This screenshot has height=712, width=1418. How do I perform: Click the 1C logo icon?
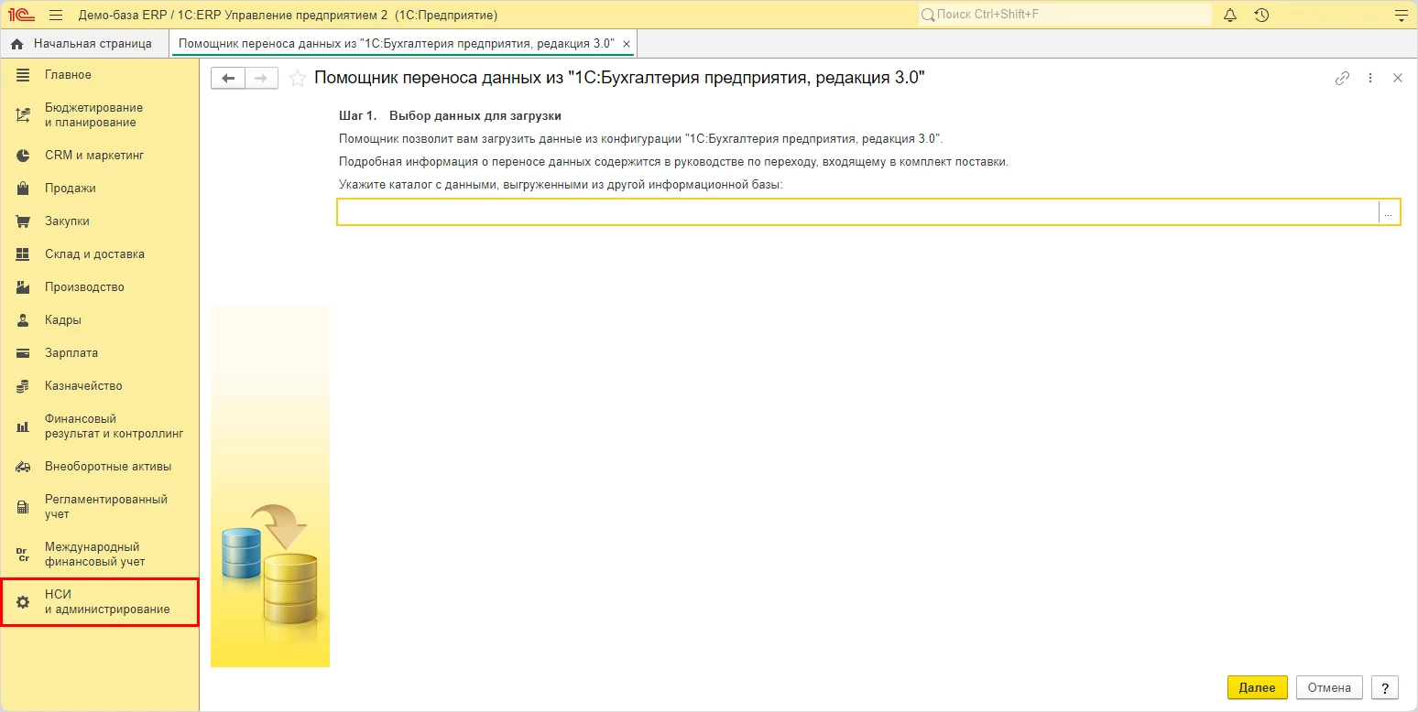pos(22,15)
